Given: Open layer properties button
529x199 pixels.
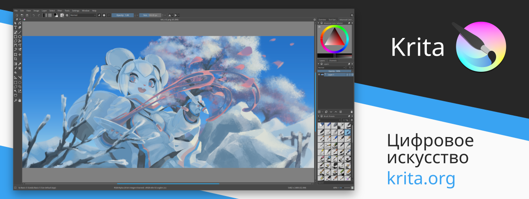Looking at the screenshot, I should coord(341,112).
